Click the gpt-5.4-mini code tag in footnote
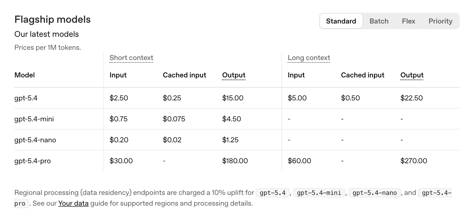470x211 pixels. pos(319,193)
